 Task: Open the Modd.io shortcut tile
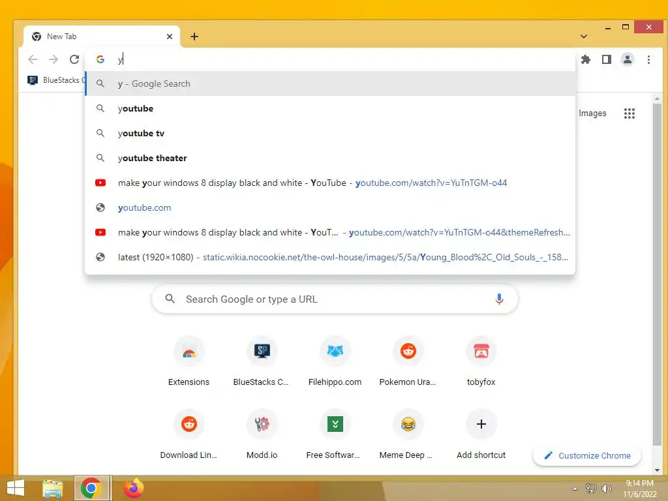[262, 434]
